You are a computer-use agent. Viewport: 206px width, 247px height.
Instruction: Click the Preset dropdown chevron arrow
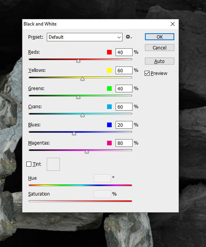click(x=119, y=37)
